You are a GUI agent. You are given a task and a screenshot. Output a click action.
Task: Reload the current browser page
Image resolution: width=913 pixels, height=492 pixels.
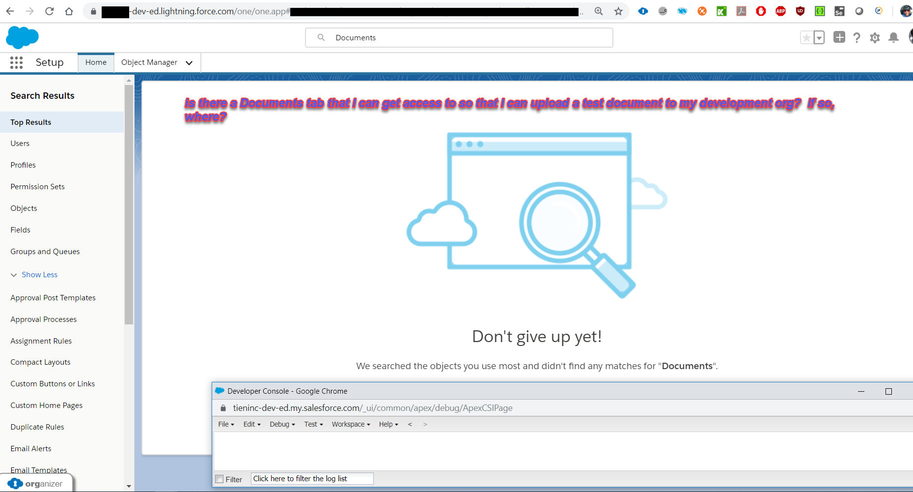pos(49,11)
